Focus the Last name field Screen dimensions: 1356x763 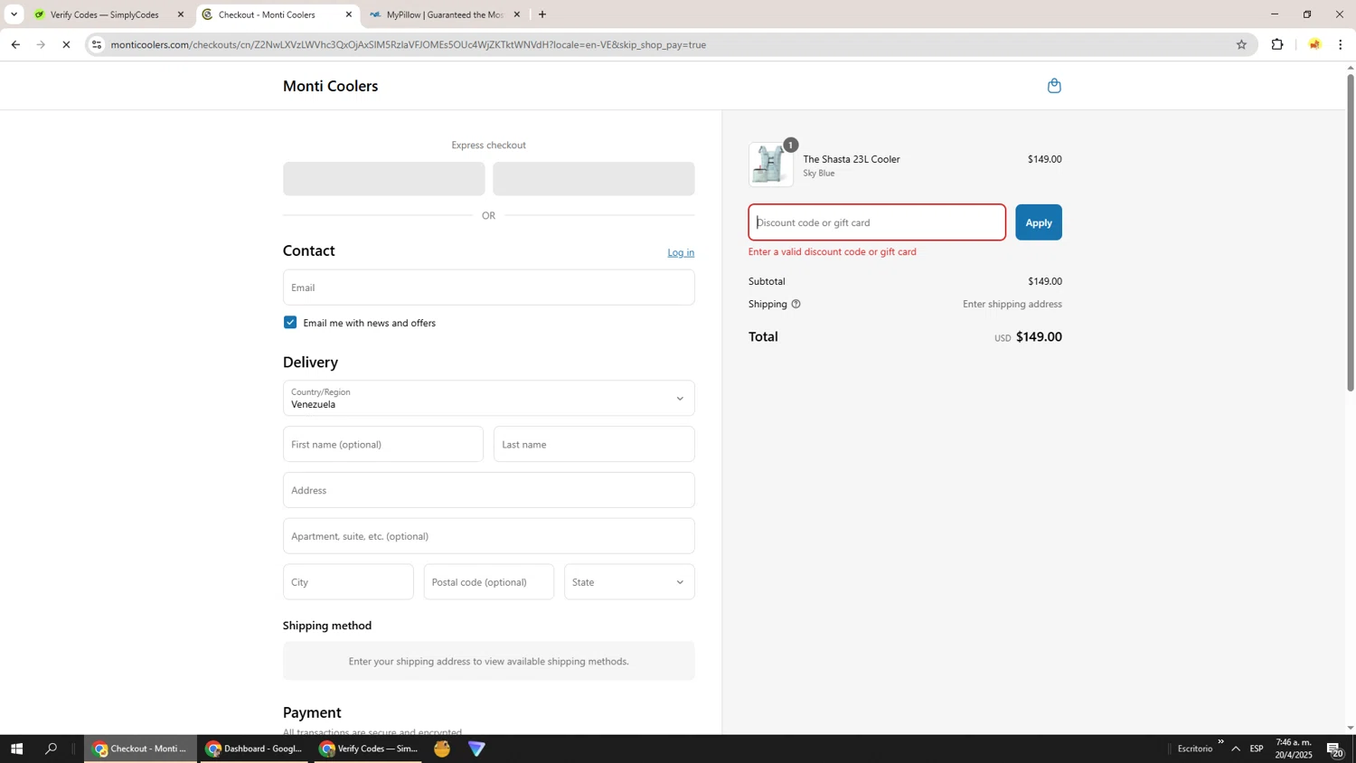pyautogui.click(x=594, y=445)
